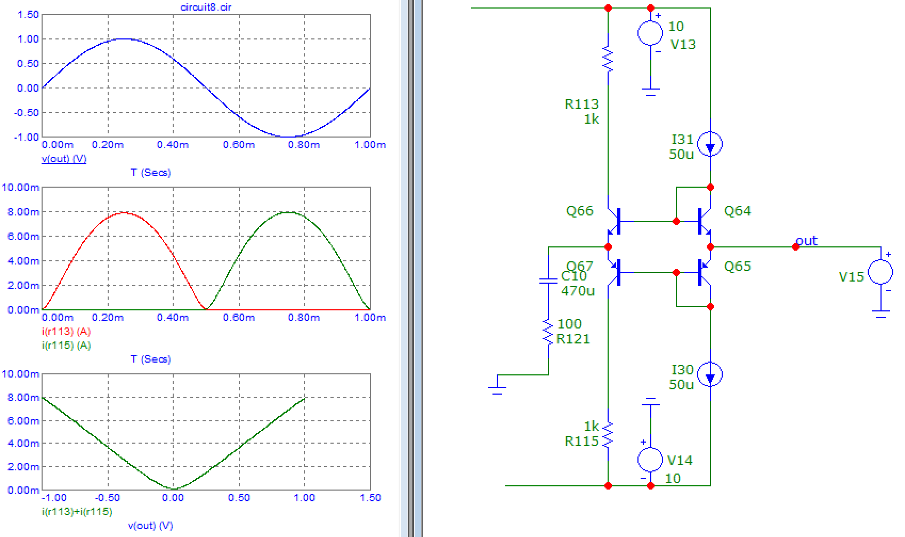Click the I30 label text
The height and width of the screenshot is (537, 905).
click(683, 370)
